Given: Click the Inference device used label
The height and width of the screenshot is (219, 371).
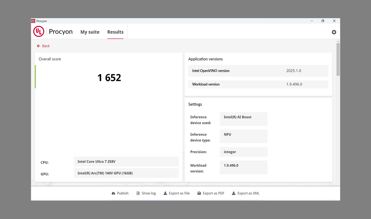Looking at the screenshot, I should coord(201,120).
